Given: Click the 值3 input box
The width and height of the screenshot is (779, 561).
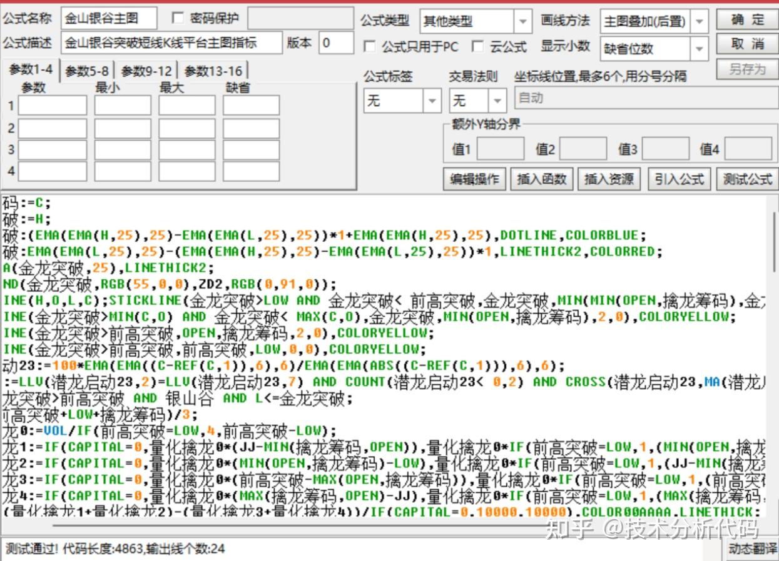Looking at the screenshot, I should 666,149.
